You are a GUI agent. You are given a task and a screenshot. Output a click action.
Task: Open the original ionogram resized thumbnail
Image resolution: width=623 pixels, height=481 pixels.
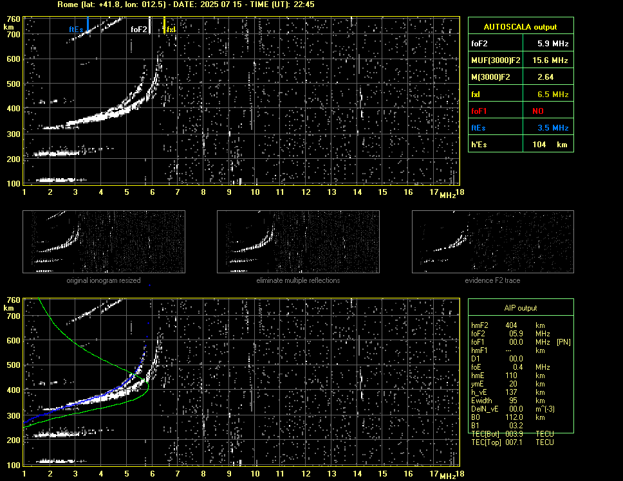pos(104,242)
